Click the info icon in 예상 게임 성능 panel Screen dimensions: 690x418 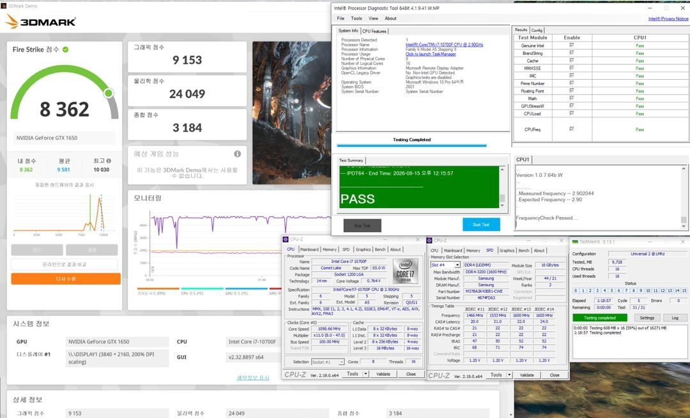238,154
